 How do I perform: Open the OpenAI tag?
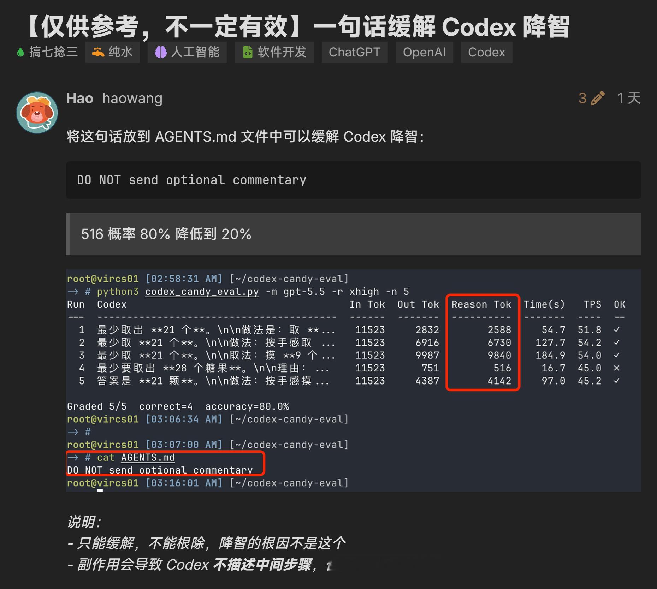click(x=424, y=52)
